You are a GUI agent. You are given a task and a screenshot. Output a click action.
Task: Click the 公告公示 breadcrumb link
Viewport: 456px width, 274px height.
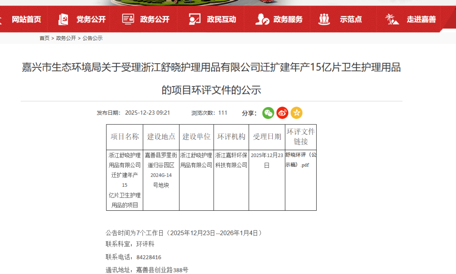click(92, 38)
